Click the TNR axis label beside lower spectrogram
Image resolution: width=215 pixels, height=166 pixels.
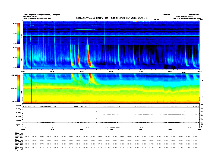pyautogui.click(x=21, y=92)
